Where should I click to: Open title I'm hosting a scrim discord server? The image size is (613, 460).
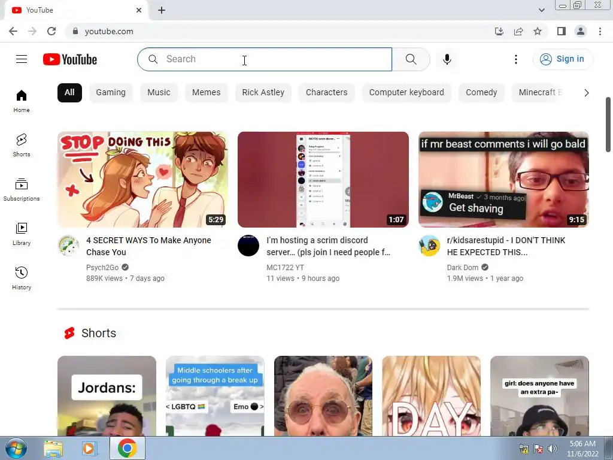329,246
